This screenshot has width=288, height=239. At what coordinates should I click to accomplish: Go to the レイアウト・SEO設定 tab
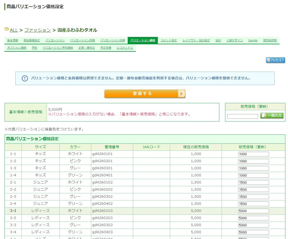tap(196, 40)
